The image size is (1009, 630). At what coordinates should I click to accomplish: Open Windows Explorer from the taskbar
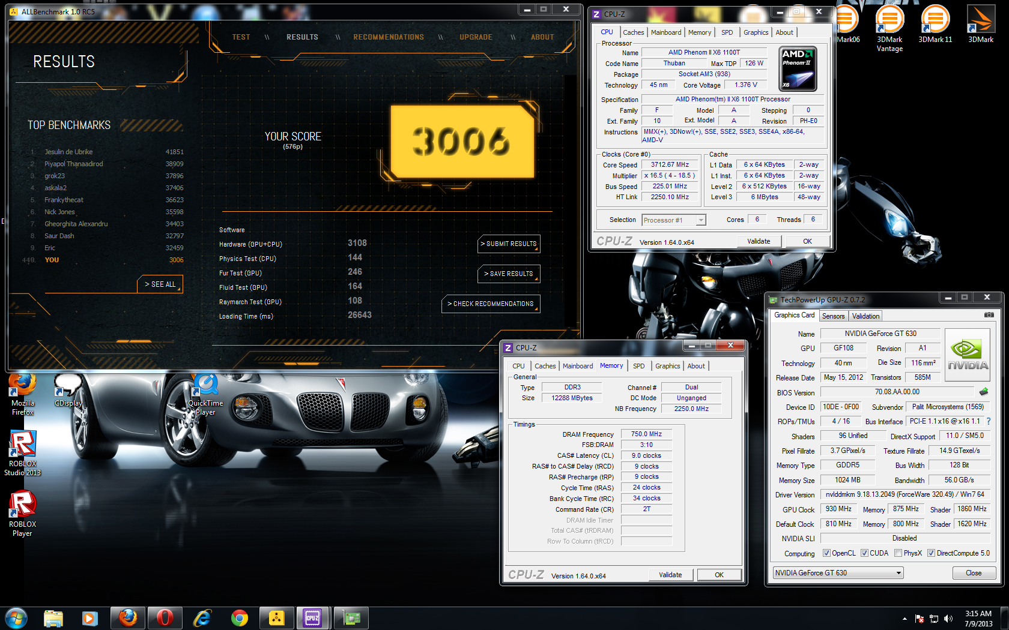(53, 618)
